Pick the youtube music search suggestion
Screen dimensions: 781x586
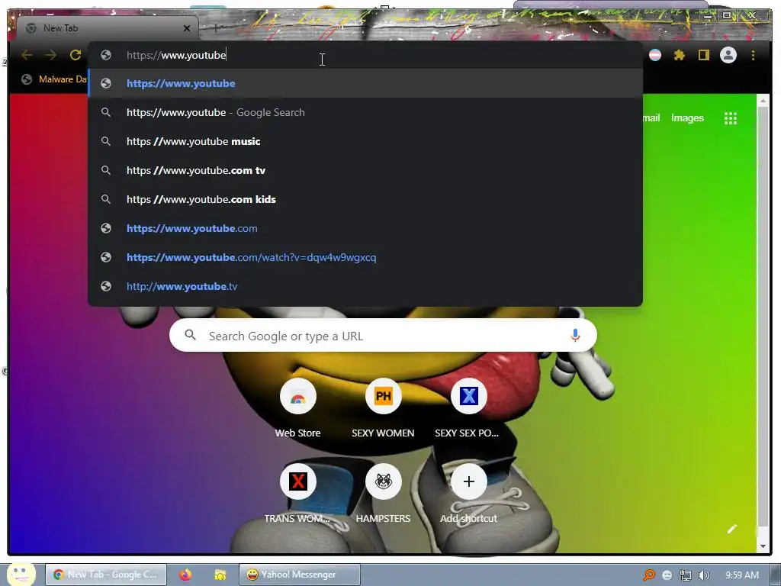pos(365,141)
